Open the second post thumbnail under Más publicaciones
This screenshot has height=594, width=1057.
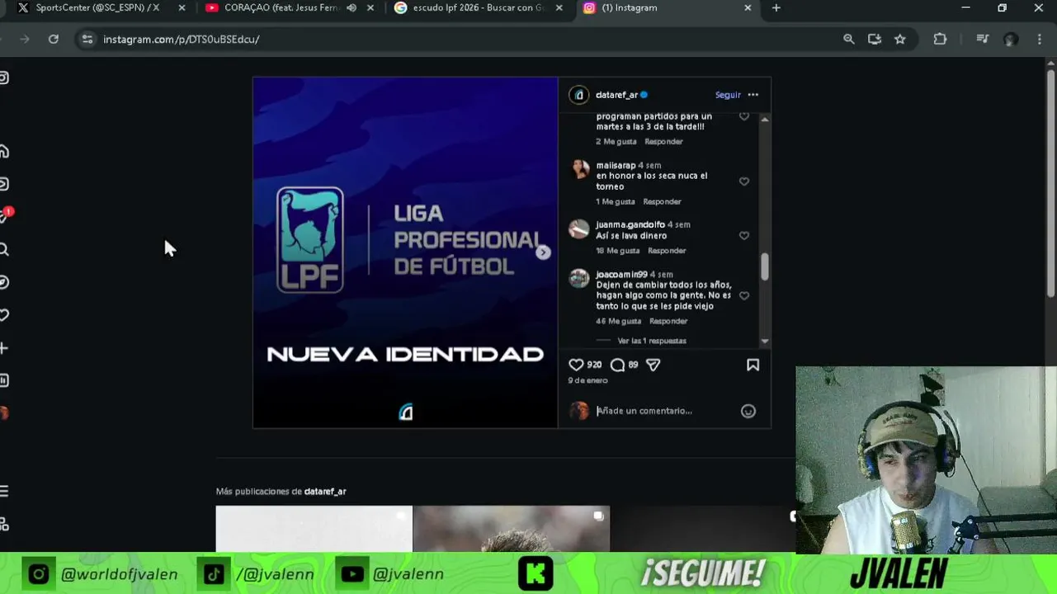(x=512, y=529)
